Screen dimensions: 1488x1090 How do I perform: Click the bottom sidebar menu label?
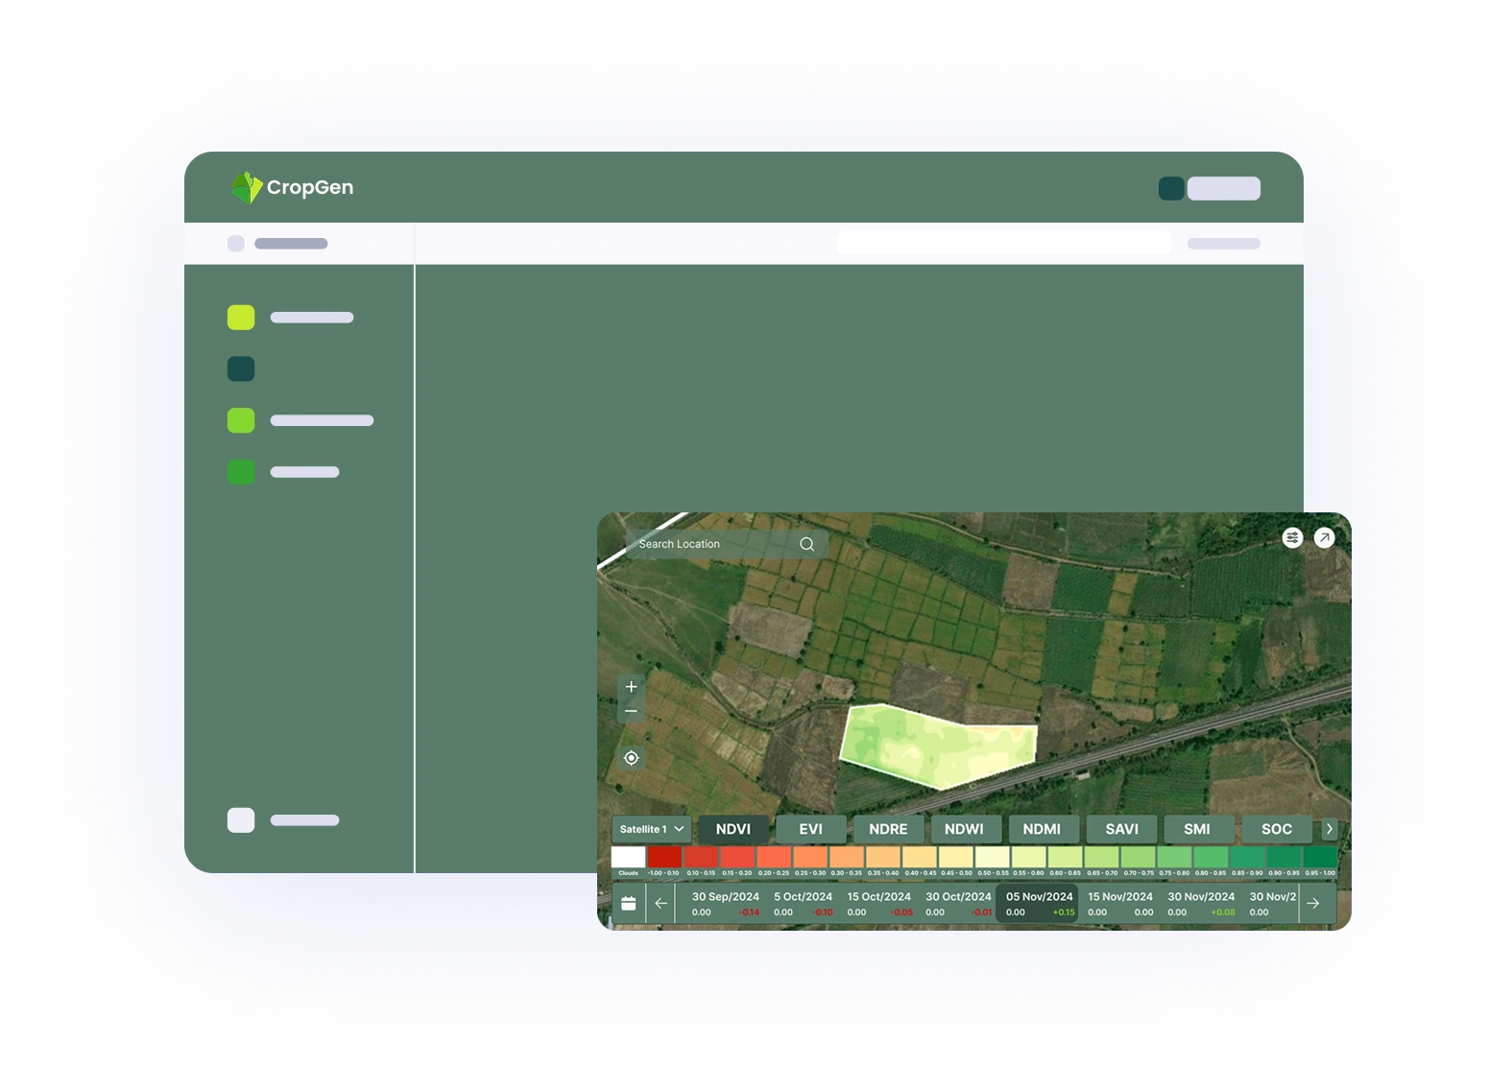click(305, 820)
